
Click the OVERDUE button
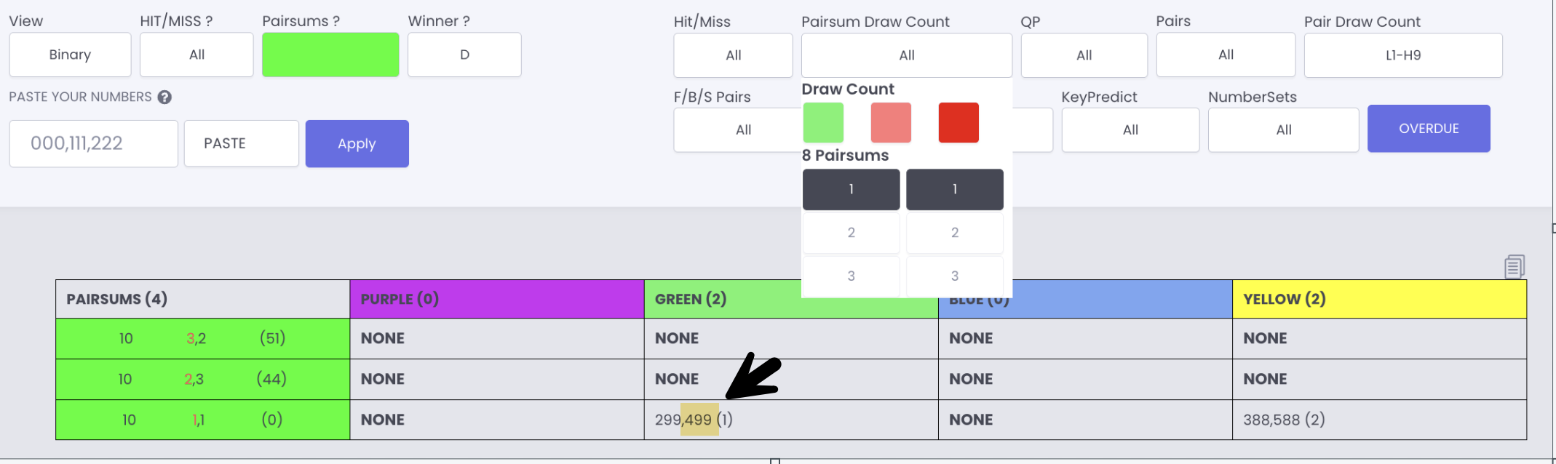pyautogui.click(x=1429, y=129)
